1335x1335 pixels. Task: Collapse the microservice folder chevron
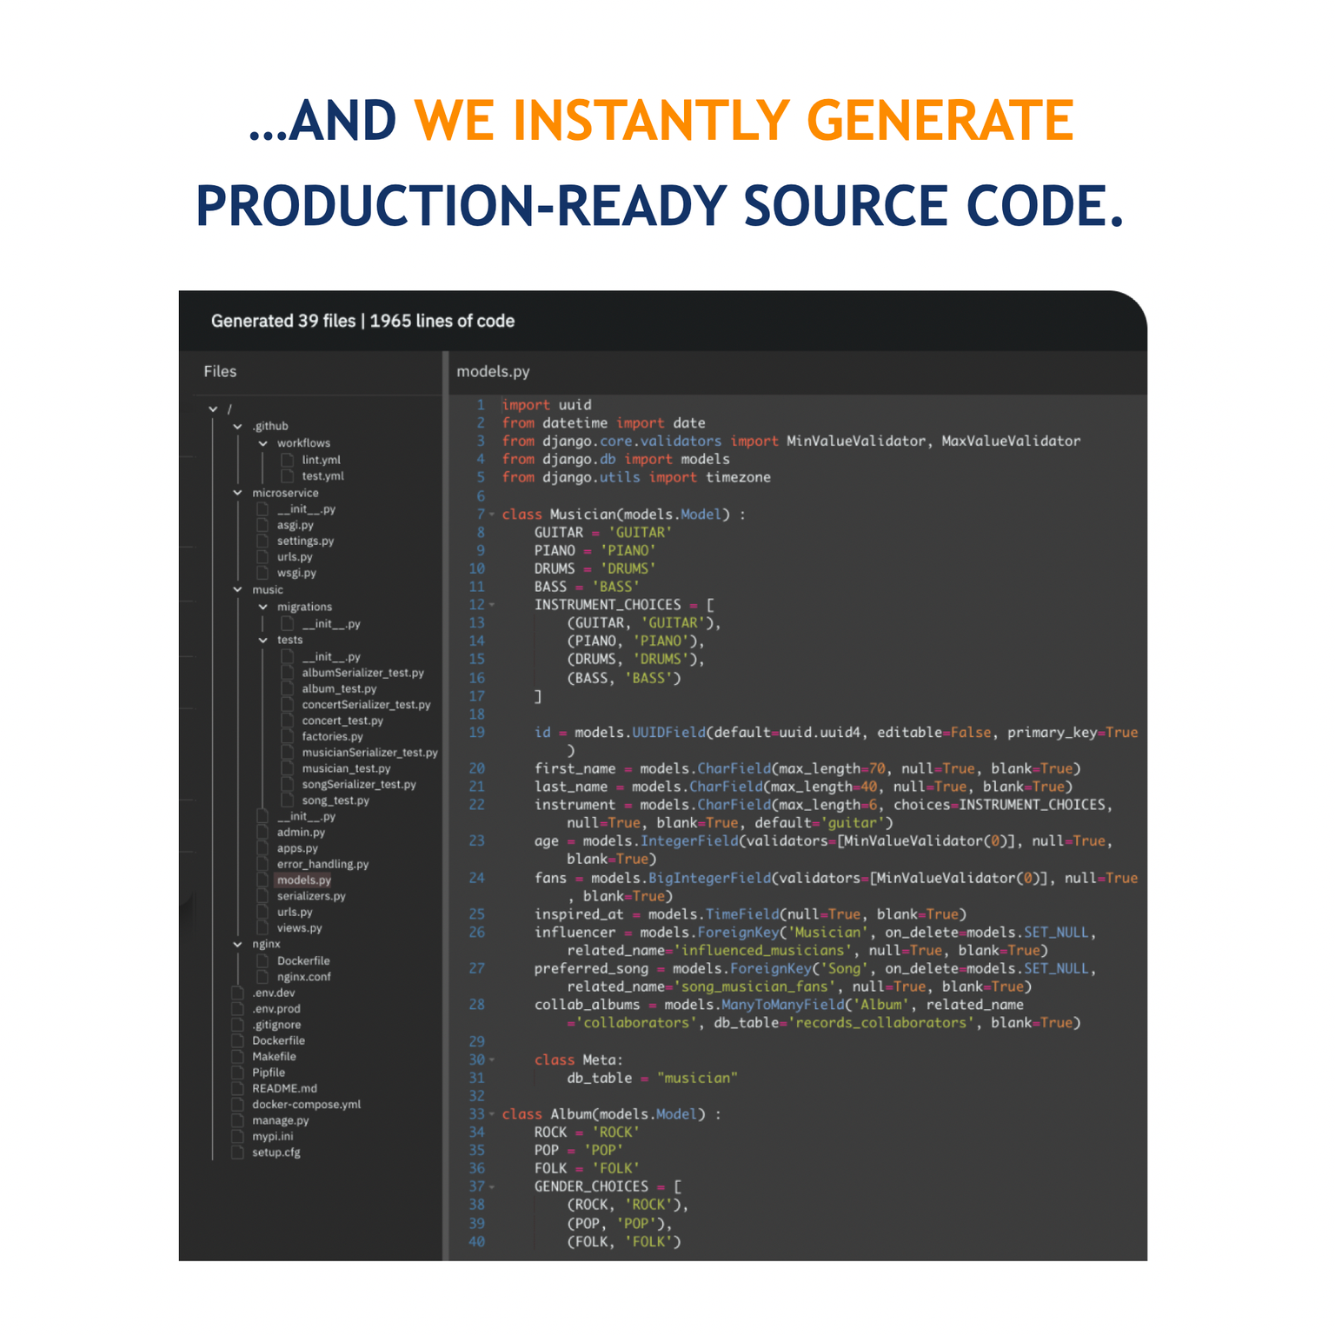237,493
